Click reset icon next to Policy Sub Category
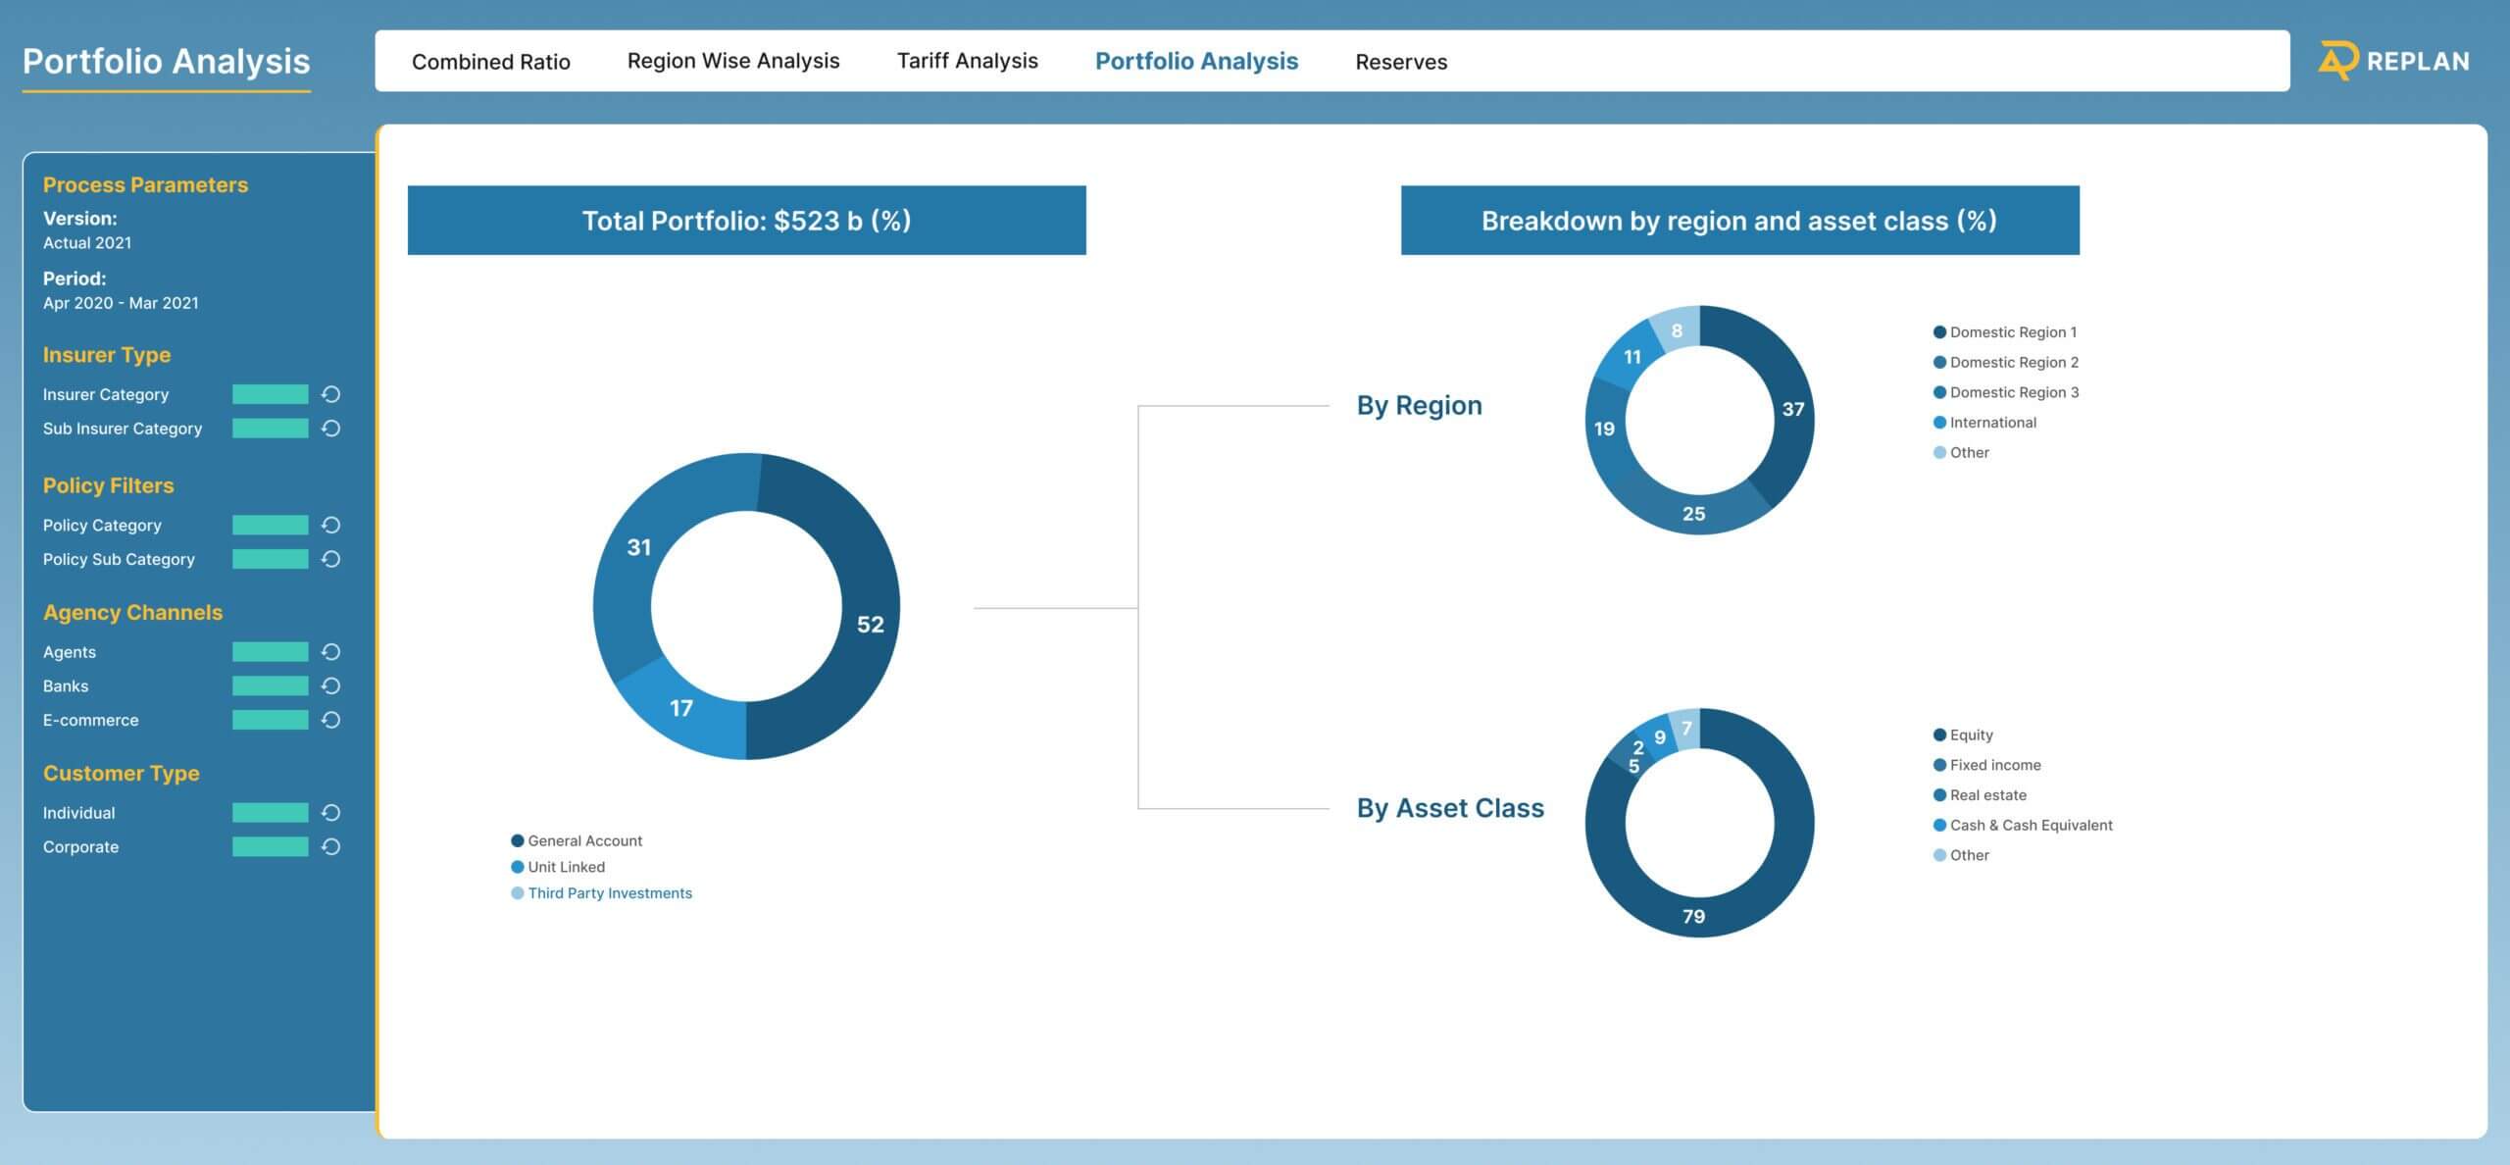 click(x=331, y=559)
